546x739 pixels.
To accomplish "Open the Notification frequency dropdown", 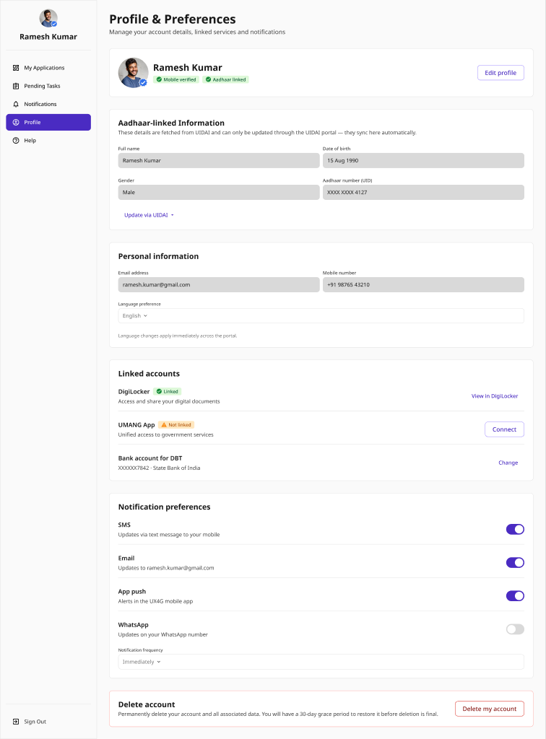I will [x=321, y=662].
